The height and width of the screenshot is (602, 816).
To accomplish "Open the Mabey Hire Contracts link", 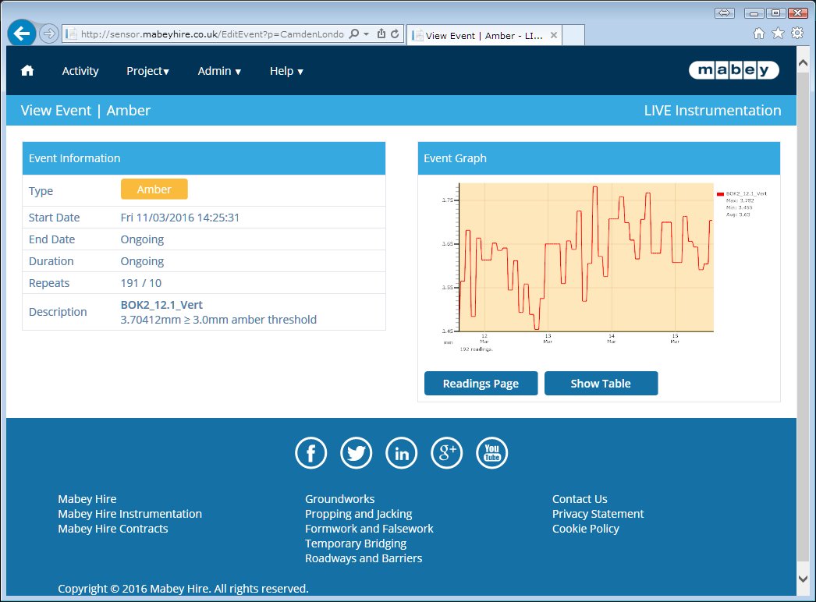I will tap(113, 529).
